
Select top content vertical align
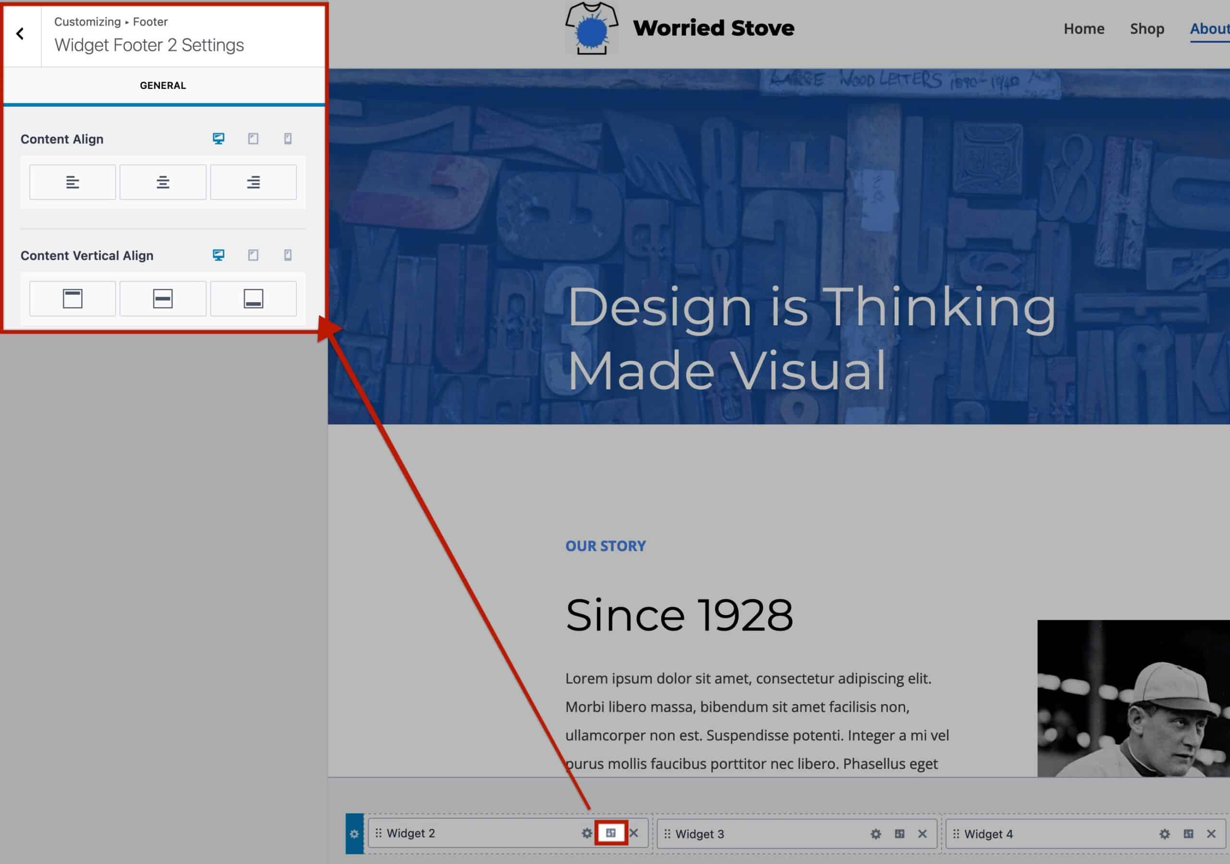[72, 297]
